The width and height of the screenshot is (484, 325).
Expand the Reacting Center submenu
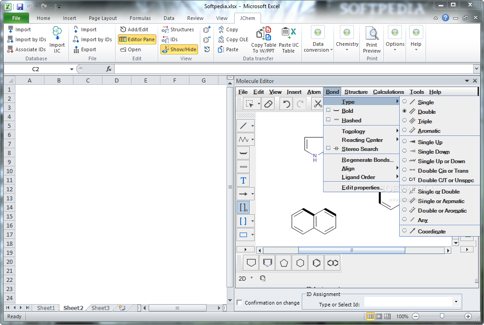(361, 140)
